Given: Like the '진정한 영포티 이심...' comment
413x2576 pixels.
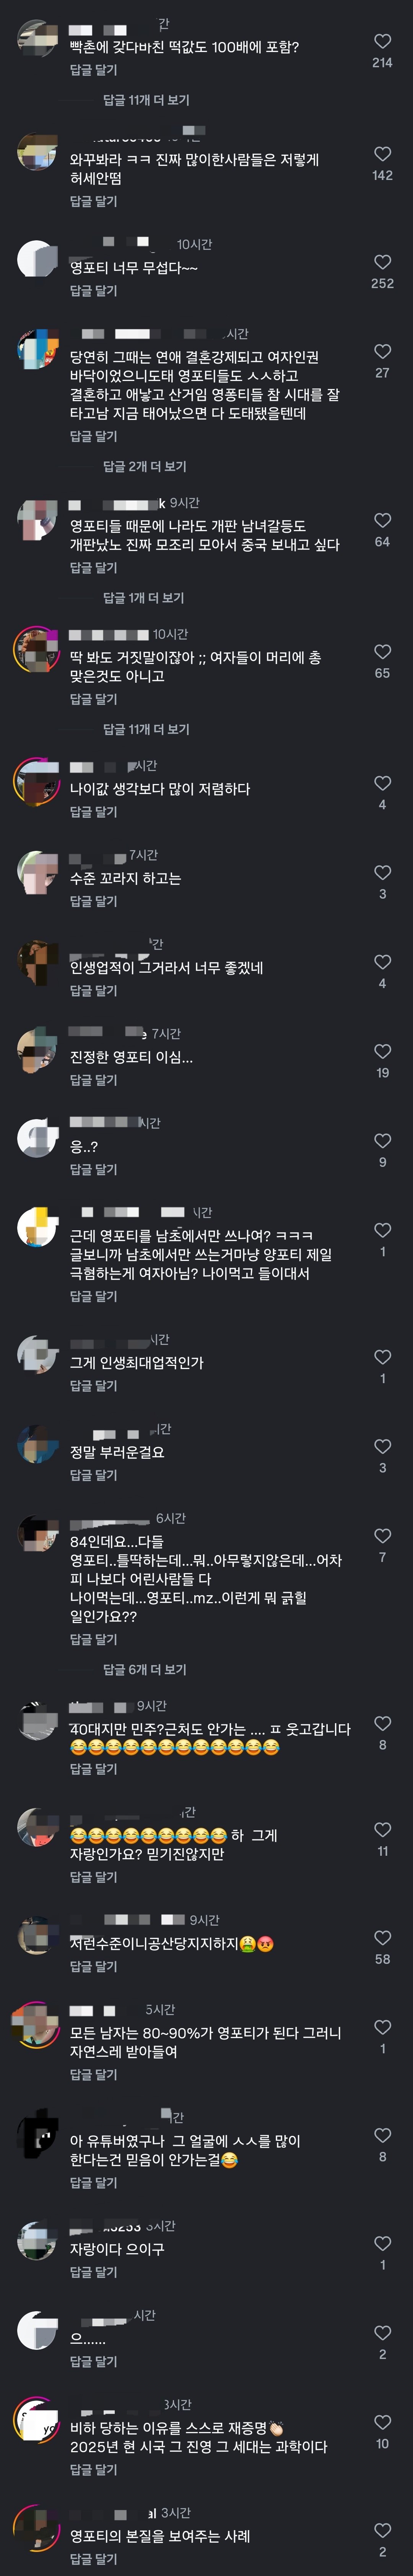Looking at the screenshot, I should 382,1051.
